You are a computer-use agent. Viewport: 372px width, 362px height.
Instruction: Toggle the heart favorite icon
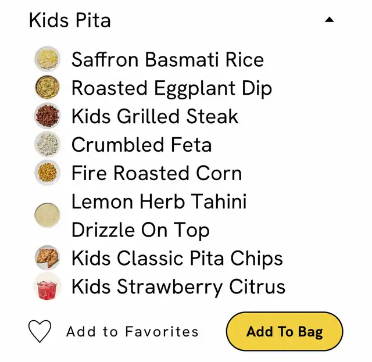pyautogui.click(x=40, y=332)
